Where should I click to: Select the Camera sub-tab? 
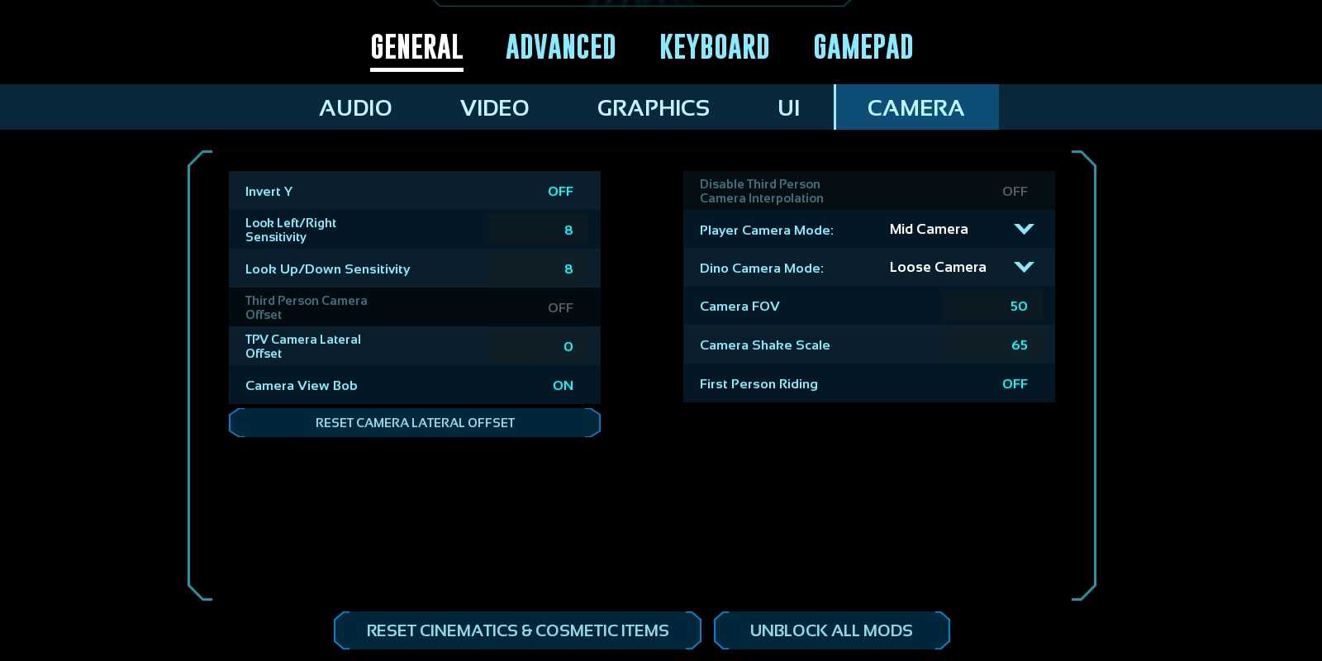pos(916,107)
